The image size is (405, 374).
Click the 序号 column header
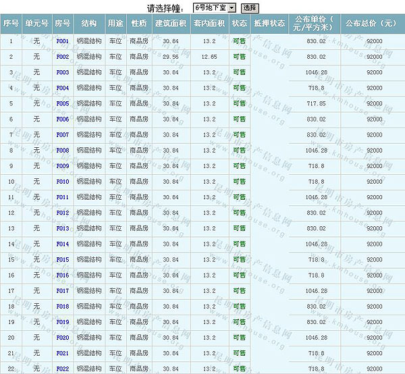(x=11, y=23)
